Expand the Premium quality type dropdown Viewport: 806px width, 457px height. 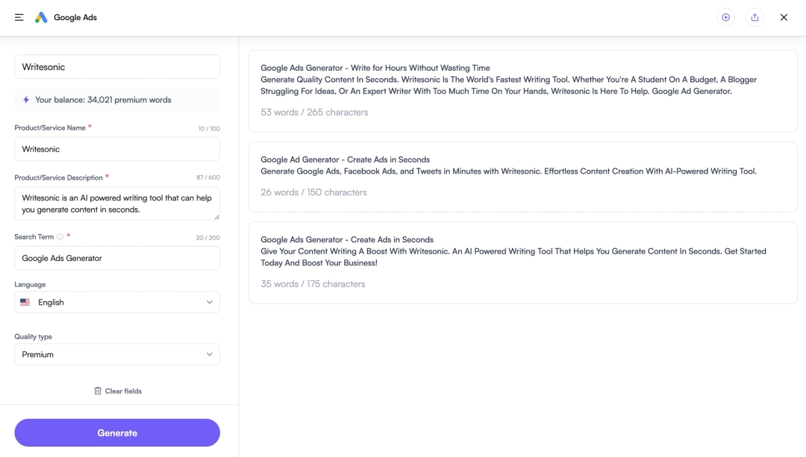point(117,354)
